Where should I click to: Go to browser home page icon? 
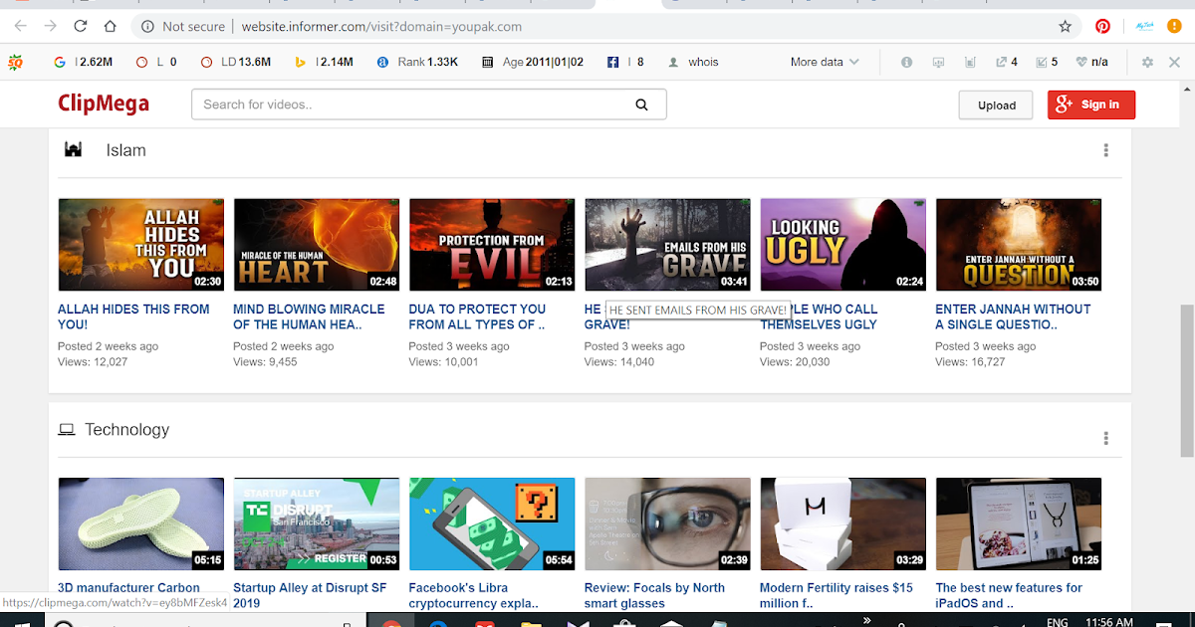(110, 26)
